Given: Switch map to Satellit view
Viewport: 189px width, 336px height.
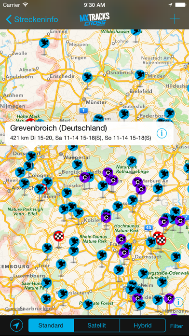Looking at the screenshot, I should 97,326.
